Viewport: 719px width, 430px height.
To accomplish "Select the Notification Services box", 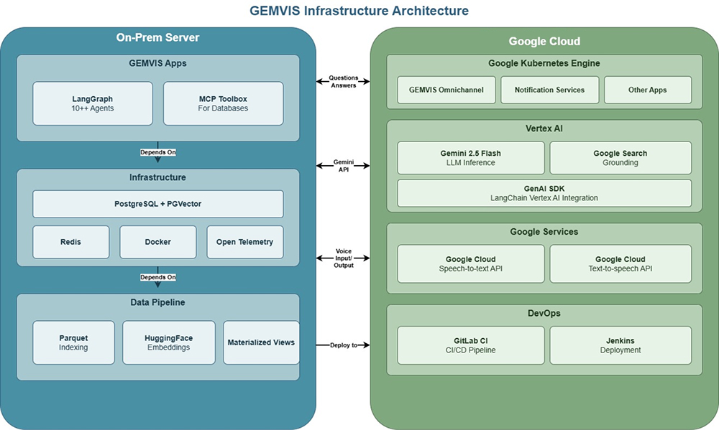I will (x=550, y=90).
